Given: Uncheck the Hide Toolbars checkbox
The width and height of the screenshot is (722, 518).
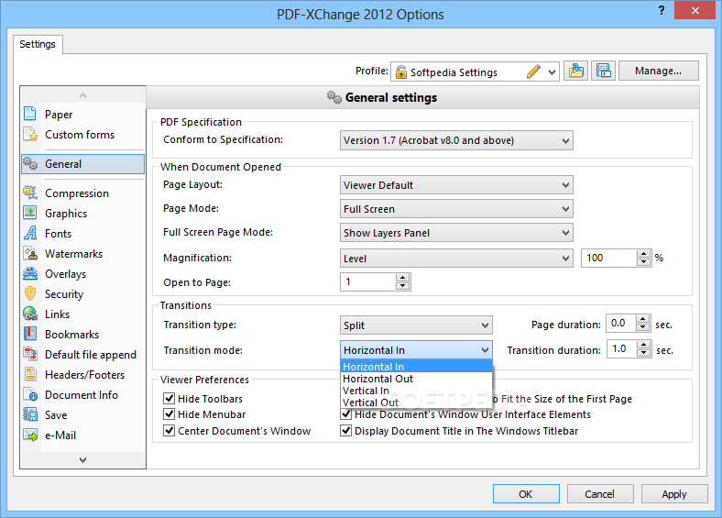Looking at the screenshot, I should (169, 398).
